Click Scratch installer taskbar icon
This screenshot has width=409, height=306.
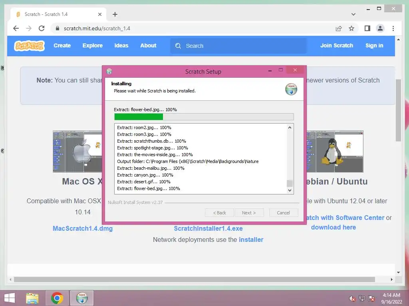coord(82,298)
